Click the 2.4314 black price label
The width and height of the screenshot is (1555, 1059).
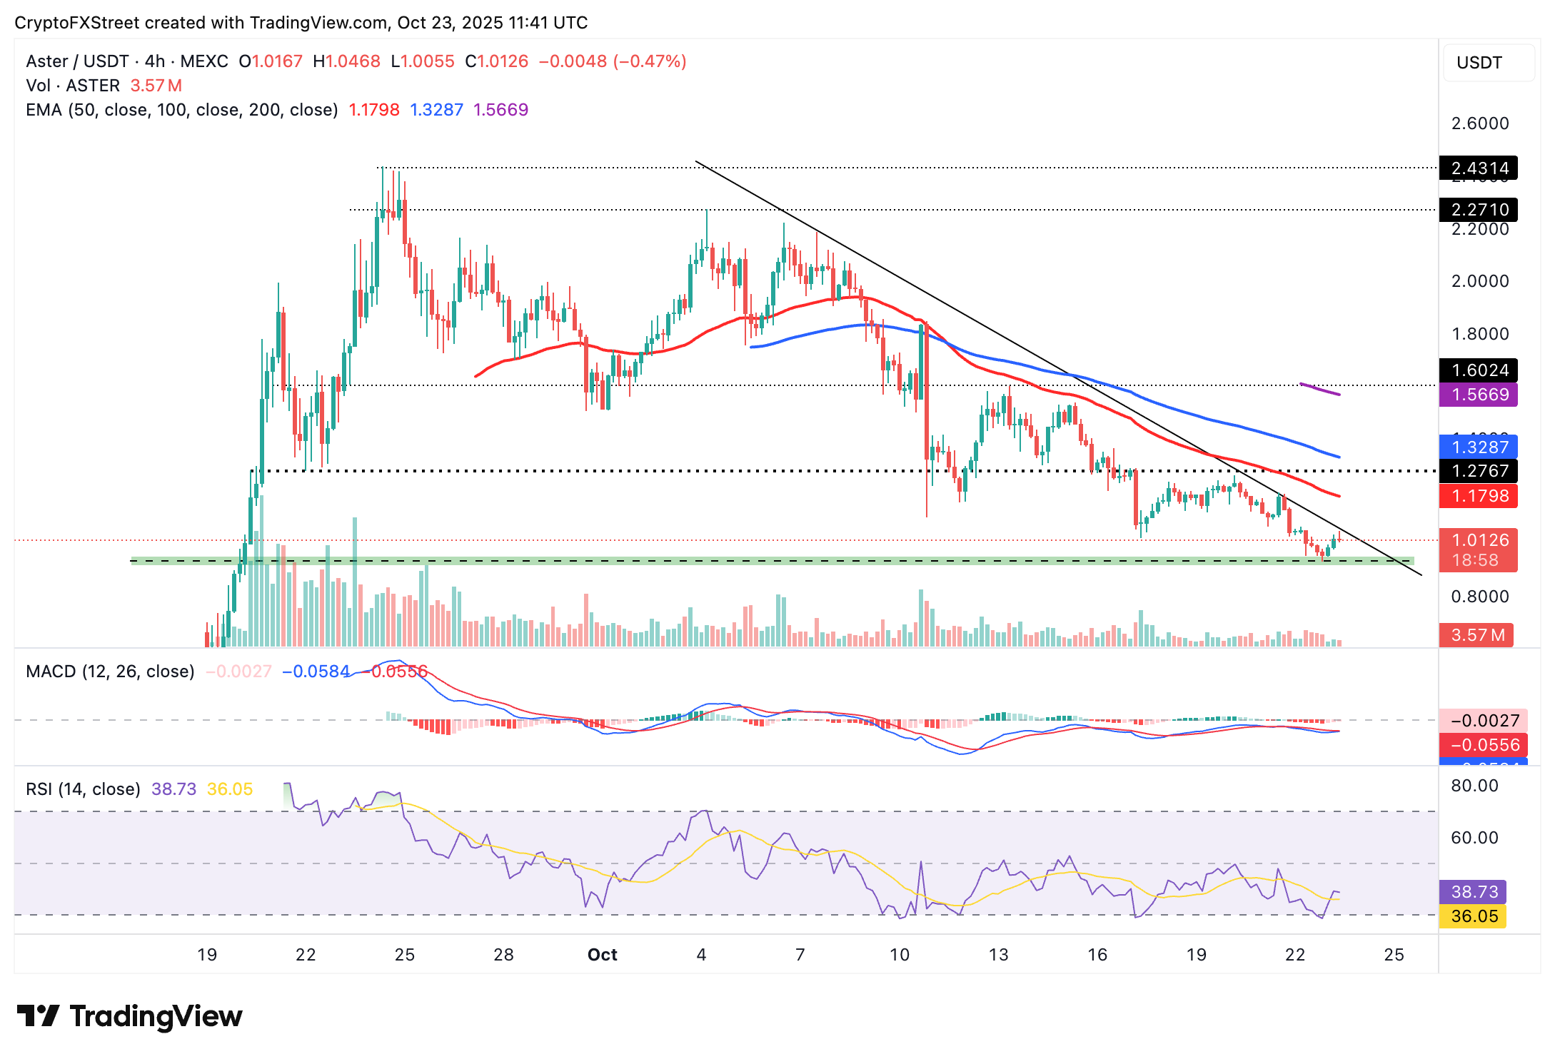point(1479,168)
